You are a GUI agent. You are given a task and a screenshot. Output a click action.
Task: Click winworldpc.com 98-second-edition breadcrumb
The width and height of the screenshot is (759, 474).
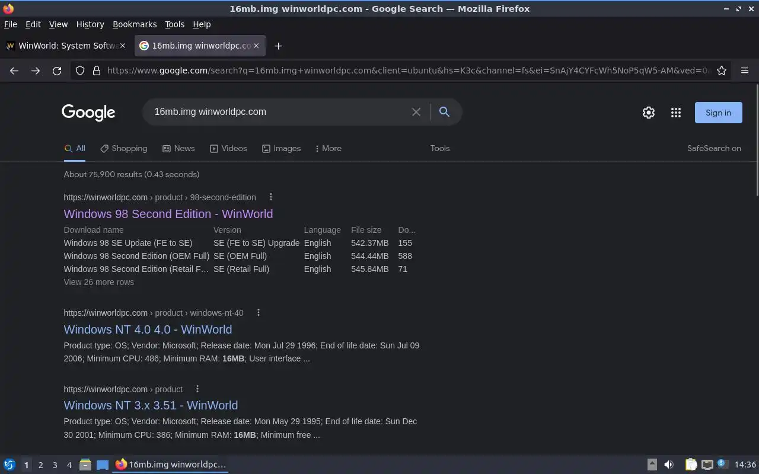coord(160,197)
